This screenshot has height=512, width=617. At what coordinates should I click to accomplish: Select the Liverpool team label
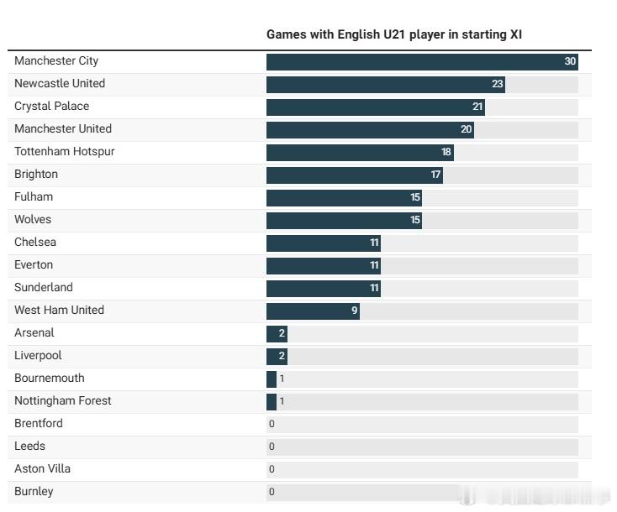coord(38,356)
